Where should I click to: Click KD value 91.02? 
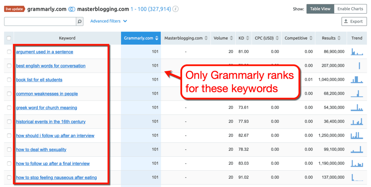click(x=243, y=177)
